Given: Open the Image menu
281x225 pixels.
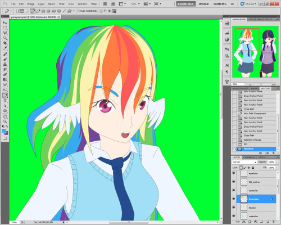Looking at the screenshot, I should 30,4.
